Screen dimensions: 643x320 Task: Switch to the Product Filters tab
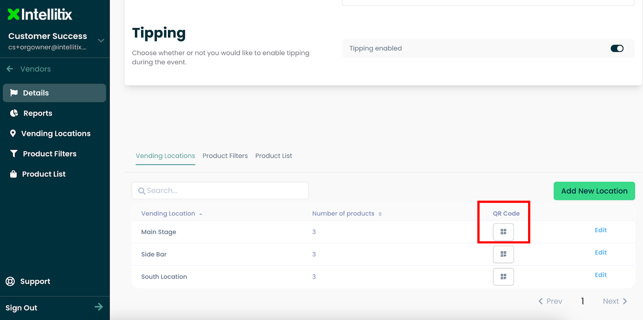pos(225,156)
